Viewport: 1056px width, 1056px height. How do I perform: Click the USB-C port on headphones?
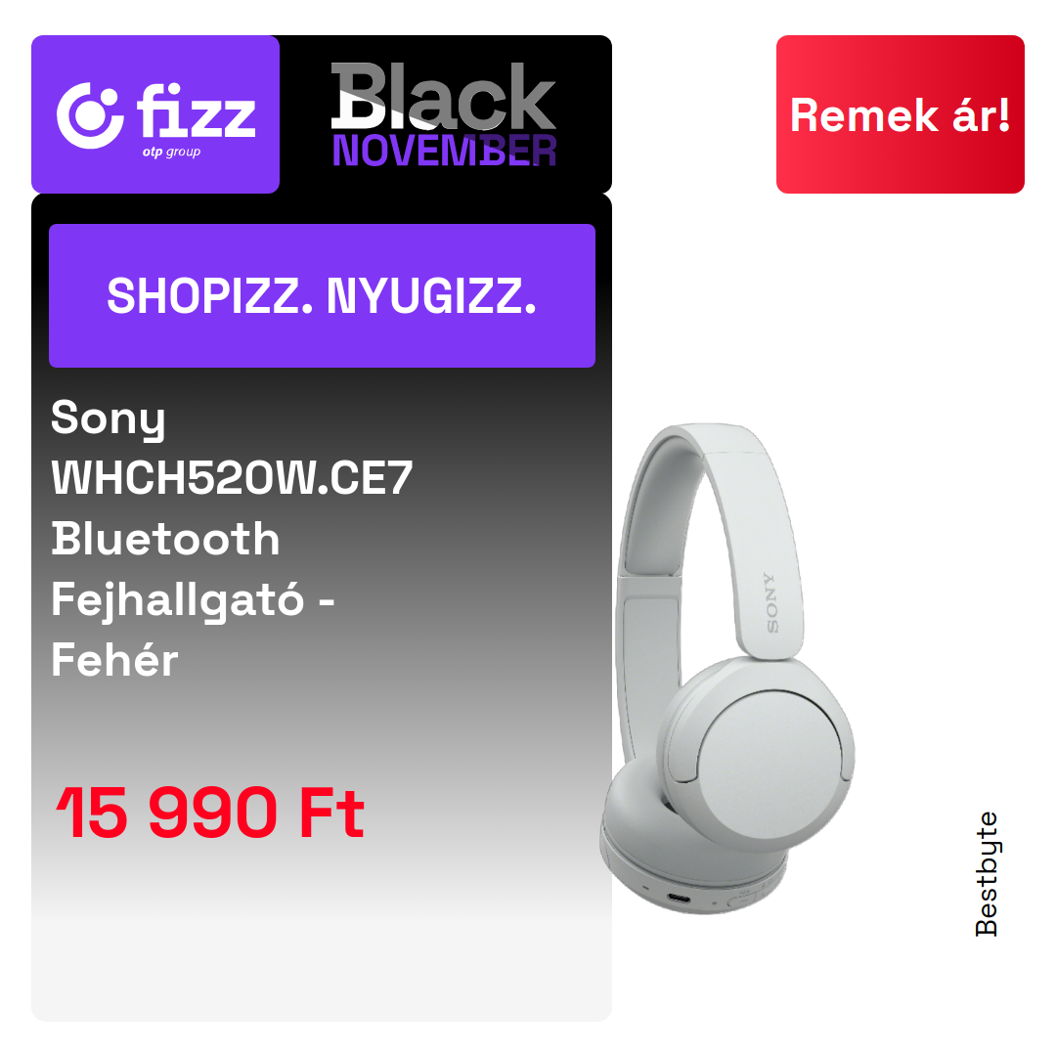click(x=679, y=899)
